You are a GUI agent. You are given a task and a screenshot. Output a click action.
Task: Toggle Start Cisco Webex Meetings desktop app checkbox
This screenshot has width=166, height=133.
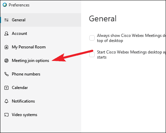click(x=92, y=54)
